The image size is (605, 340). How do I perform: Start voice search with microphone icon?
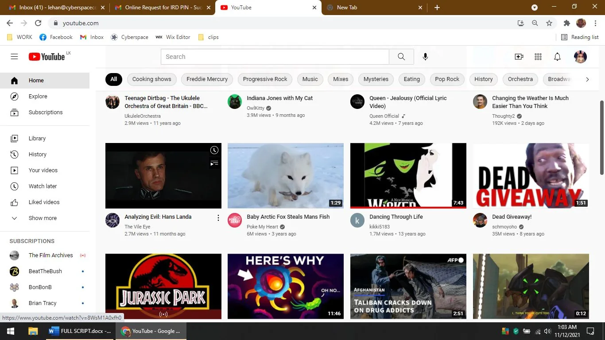click(x=425, y=57)
